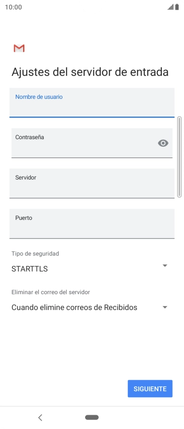
Task: Select the STARTTLS security option
Action: 30,269
